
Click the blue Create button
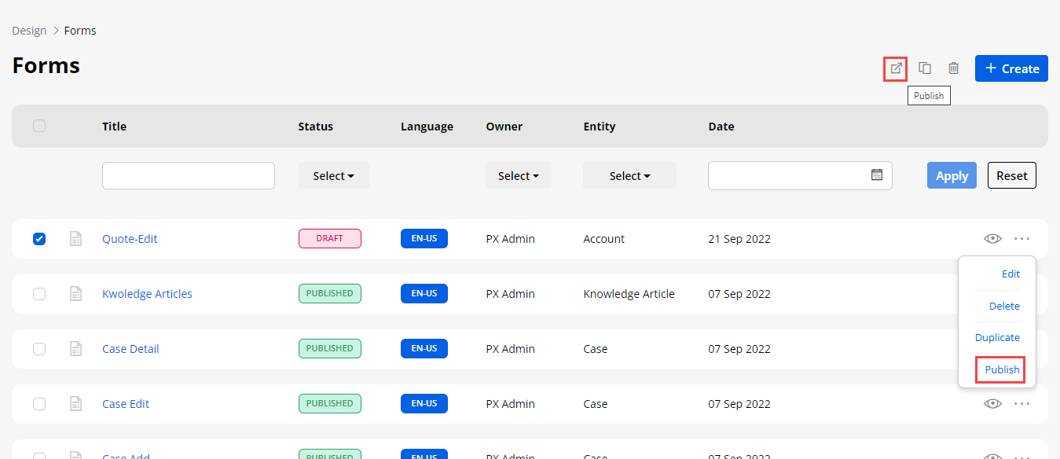1011,68
